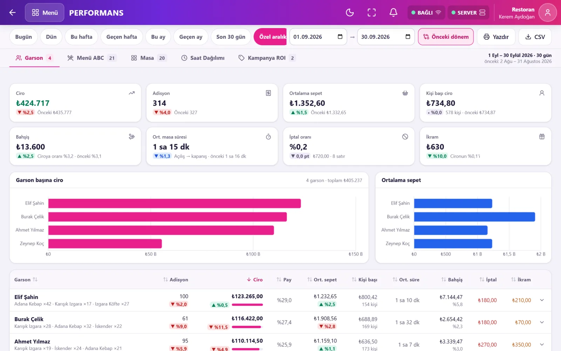The width and height of the screenshot is (561, 351).
Task: Open calendar picker for start date 01.09.2026
Action: (x=340, y=37)
